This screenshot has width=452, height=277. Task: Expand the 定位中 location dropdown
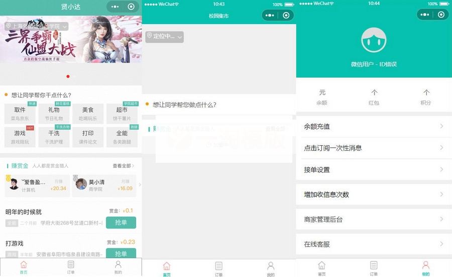164,37
